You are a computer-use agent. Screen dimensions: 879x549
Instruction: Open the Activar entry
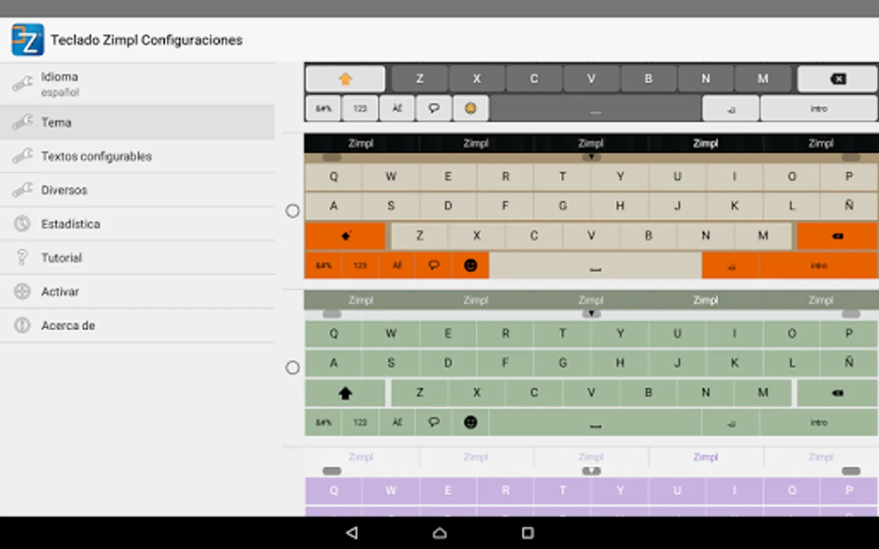pos(137,292)
